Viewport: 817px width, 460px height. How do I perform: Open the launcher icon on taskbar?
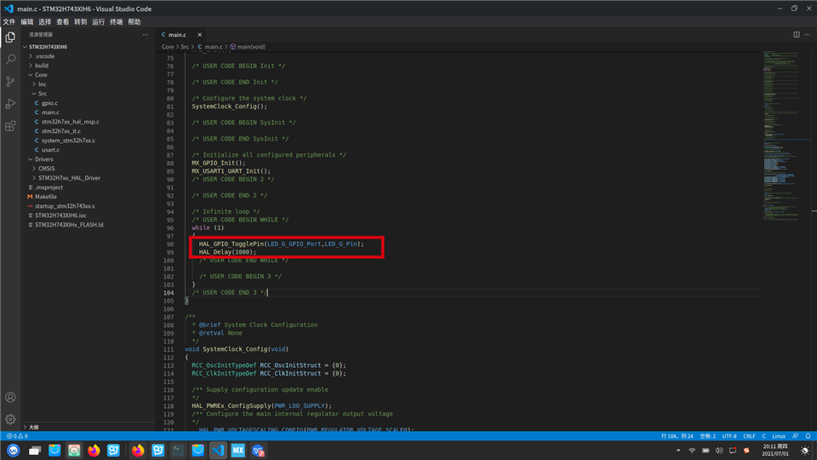click(13, 450)
